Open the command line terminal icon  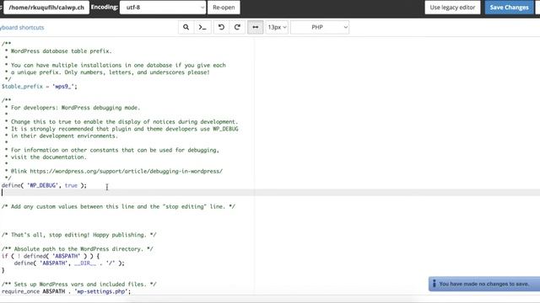tap(202, 27)
